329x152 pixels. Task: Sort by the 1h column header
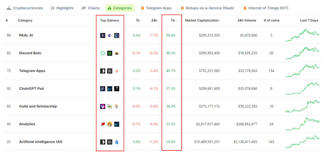pos(138,21)
